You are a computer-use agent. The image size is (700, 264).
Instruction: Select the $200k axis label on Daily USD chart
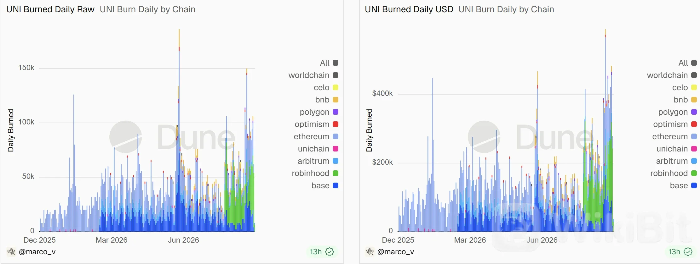pyautogui.click(x=382, y=162)
